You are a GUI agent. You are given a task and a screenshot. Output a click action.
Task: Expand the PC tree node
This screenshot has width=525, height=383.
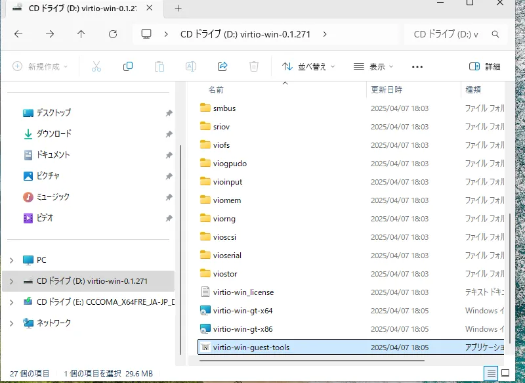(x=11, y=260)
